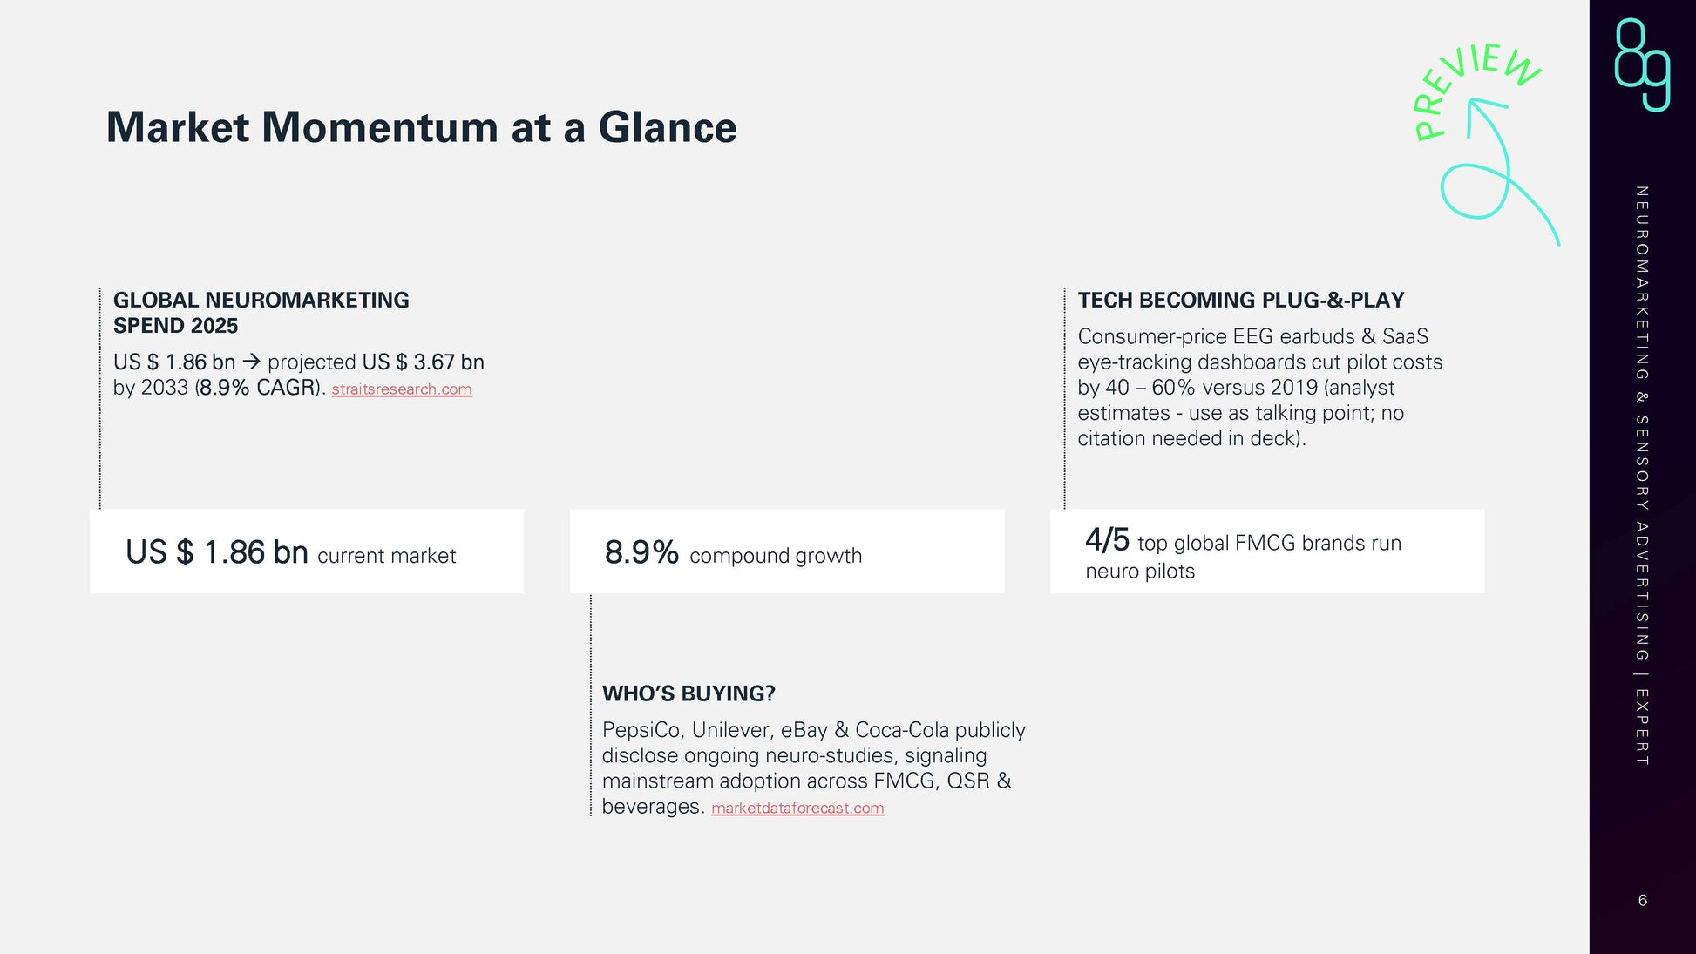Click the turquoise looping arrow graphic
The image size is (1696, 954).
point(1490,179)
